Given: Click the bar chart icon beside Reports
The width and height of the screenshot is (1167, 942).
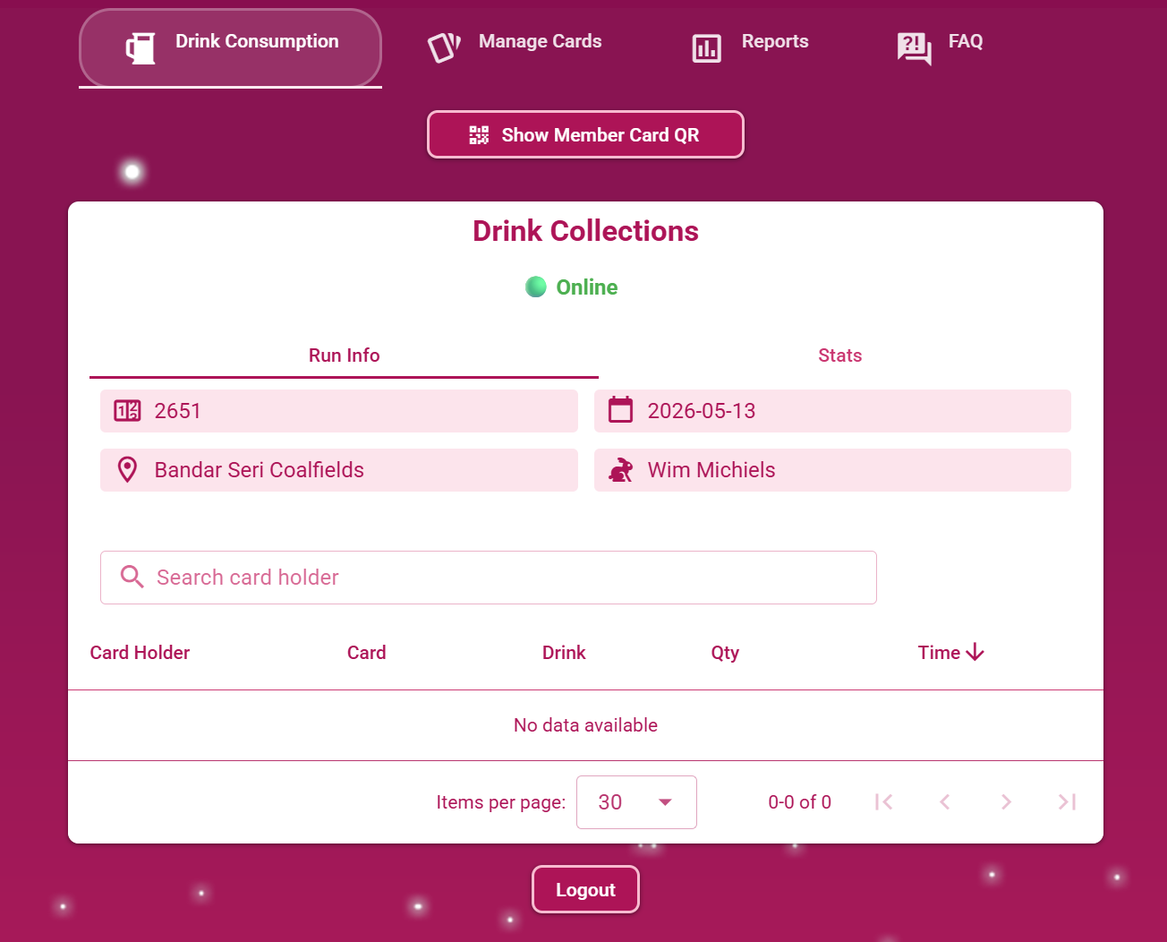Looking at the screenshot, I should (x=707, y=48).
